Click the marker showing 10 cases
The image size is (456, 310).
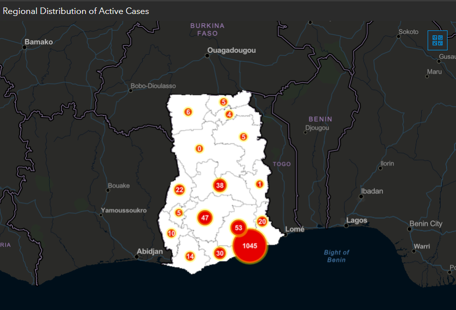171,233
